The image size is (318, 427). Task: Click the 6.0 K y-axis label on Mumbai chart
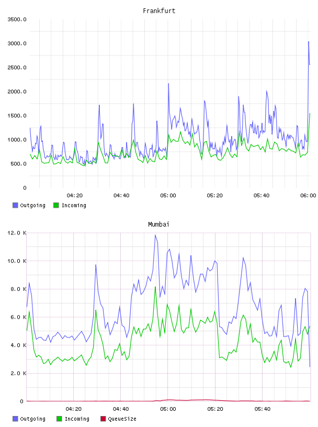pyautogui.click(x=18, y=317)
